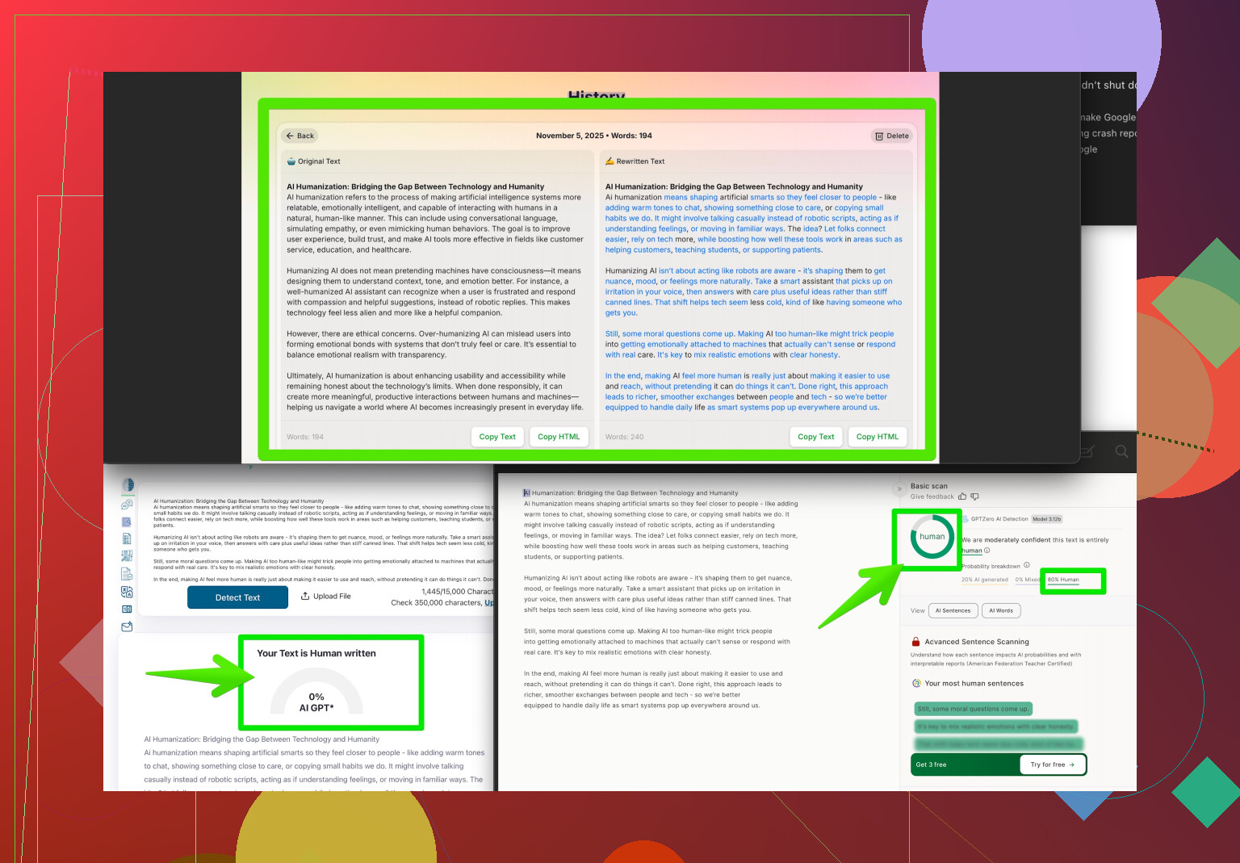
Task: Click the thumbs up feedback icon
Action: [962, 496]
